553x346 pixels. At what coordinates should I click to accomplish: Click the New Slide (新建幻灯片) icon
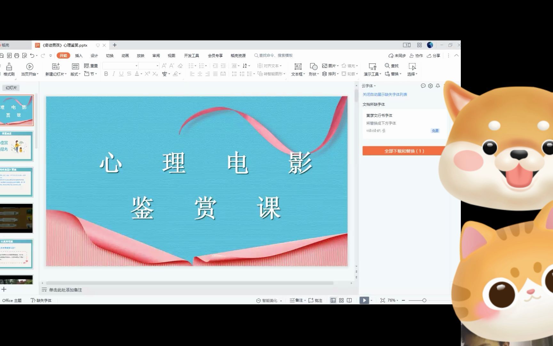(x=56, y=66)
